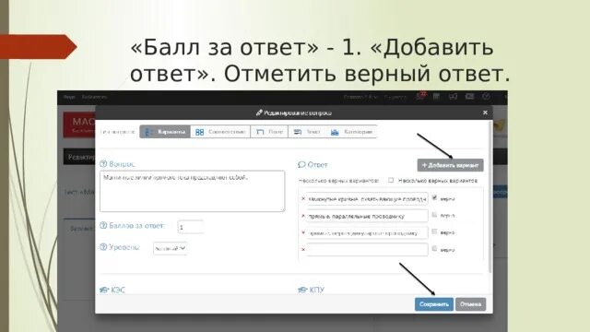Click the Добавить вариант button

(x=450, y=165)
